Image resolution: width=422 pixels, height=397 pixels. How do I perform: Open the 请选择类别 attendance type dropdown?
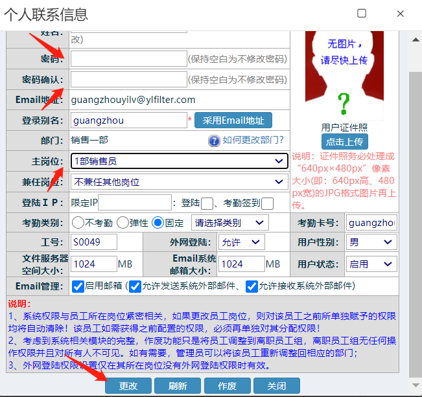pos(230,223)
